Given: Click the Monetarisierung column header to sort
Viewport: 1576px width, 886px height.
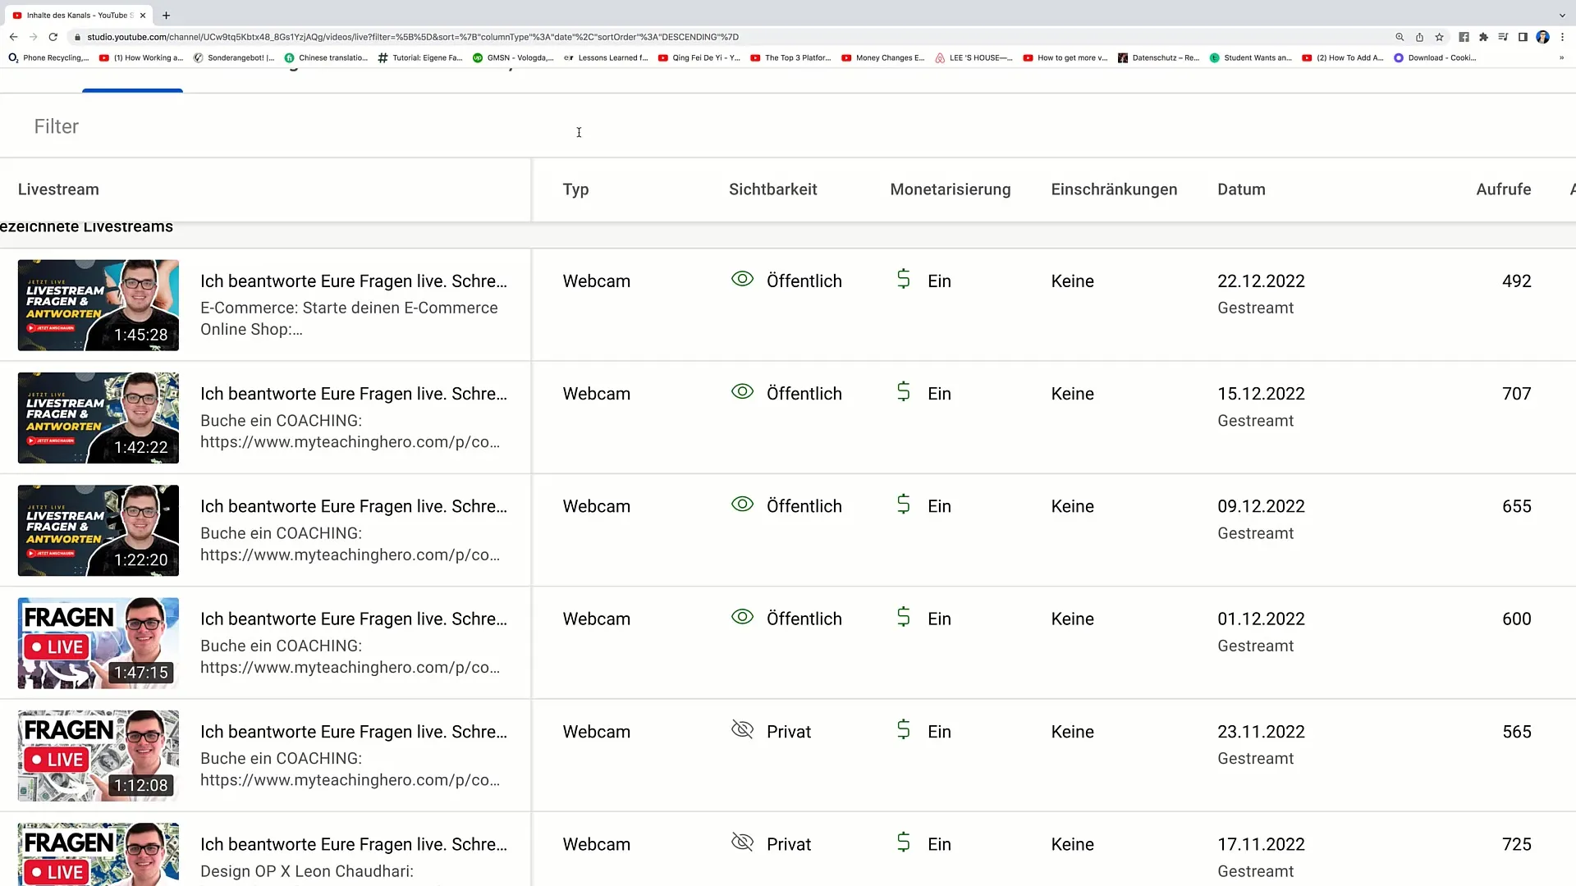Looking at the screenshot, I should (x=947, y=190).
